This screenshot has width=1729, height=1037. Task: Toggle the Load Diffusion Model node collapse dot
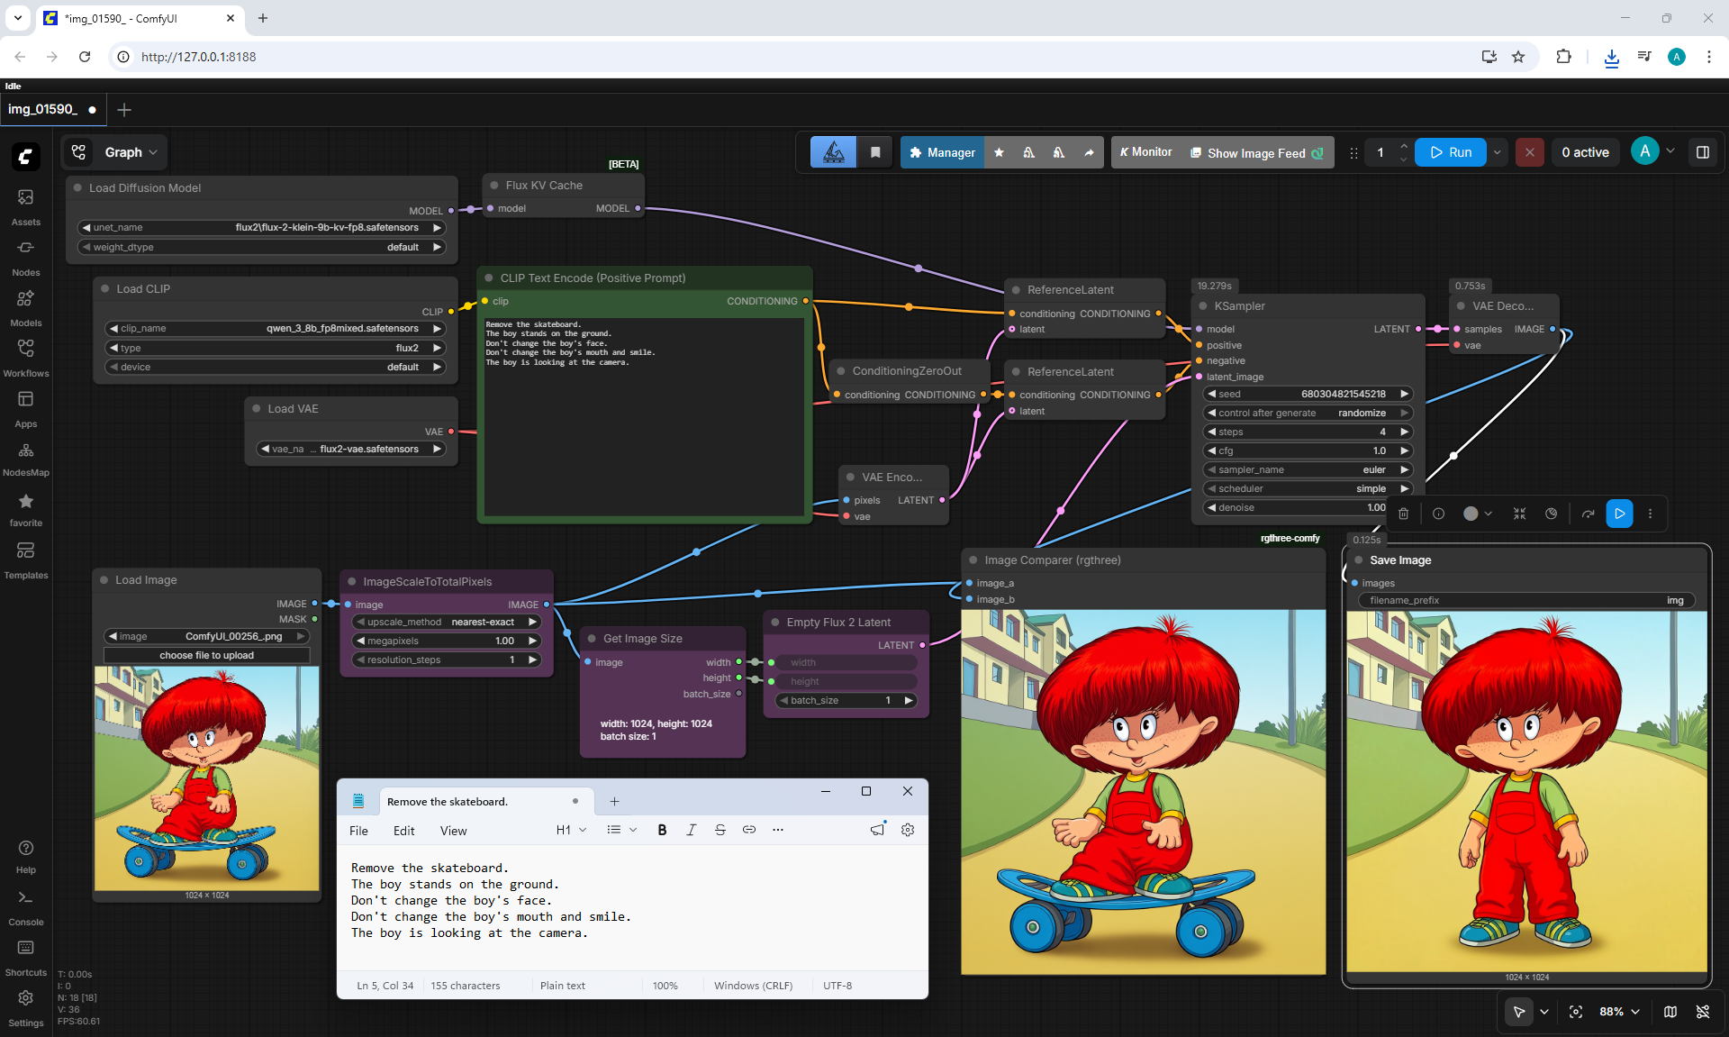[78, 188]
